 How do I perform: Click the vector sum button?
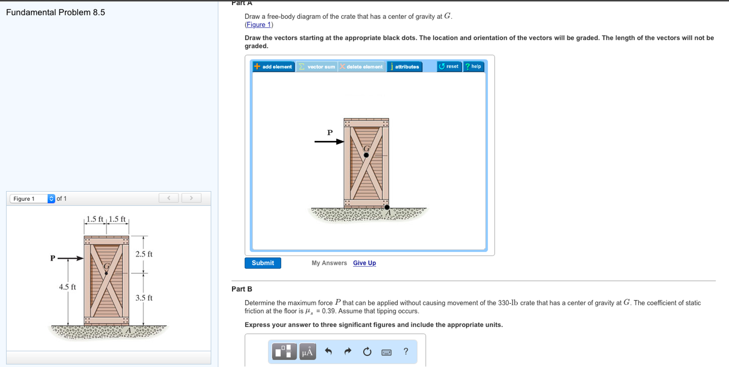[x=317, y=67]
